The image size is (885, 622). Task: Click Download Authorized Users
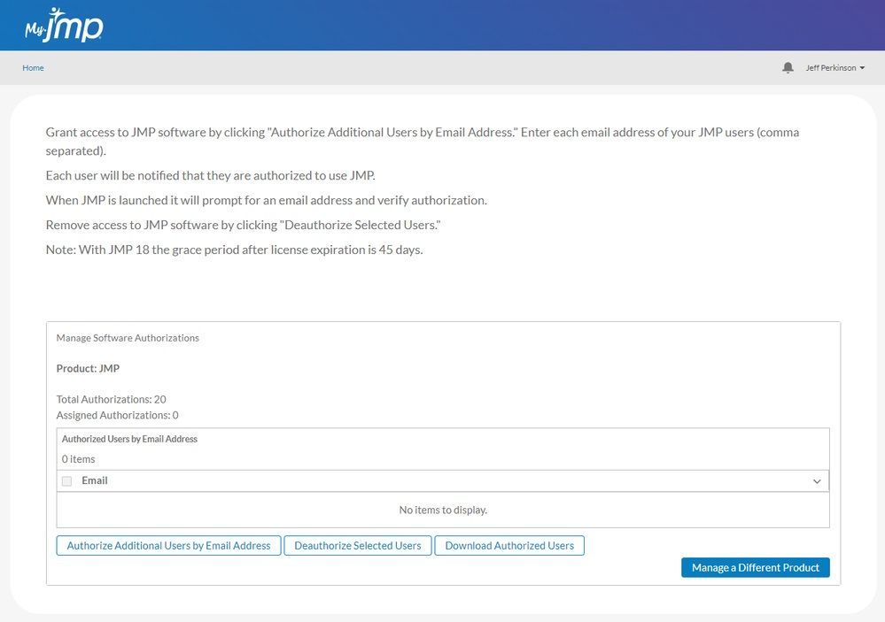click(x=509, y=546)
